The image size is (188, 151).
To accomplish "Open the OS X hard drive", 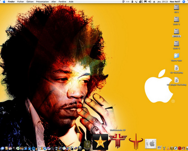I will pyautogui.click(x=176, y=7).
